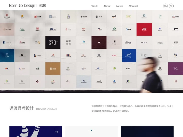Screen dimensions: 183x137
Task: Click the BRAND DESIGN subtitle text
Action: tap(47, 109)
